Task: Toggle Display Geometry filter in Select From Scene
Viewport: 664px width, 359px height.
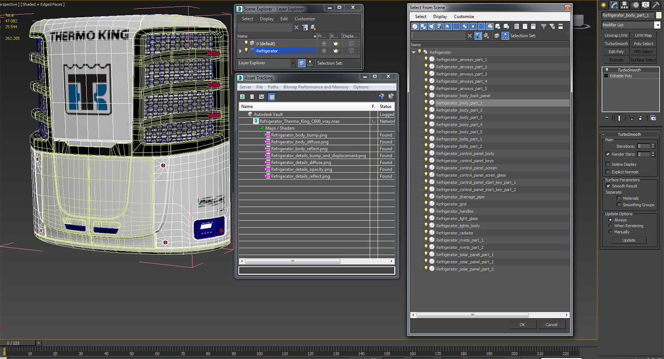Action: click(x=415, y=26)
